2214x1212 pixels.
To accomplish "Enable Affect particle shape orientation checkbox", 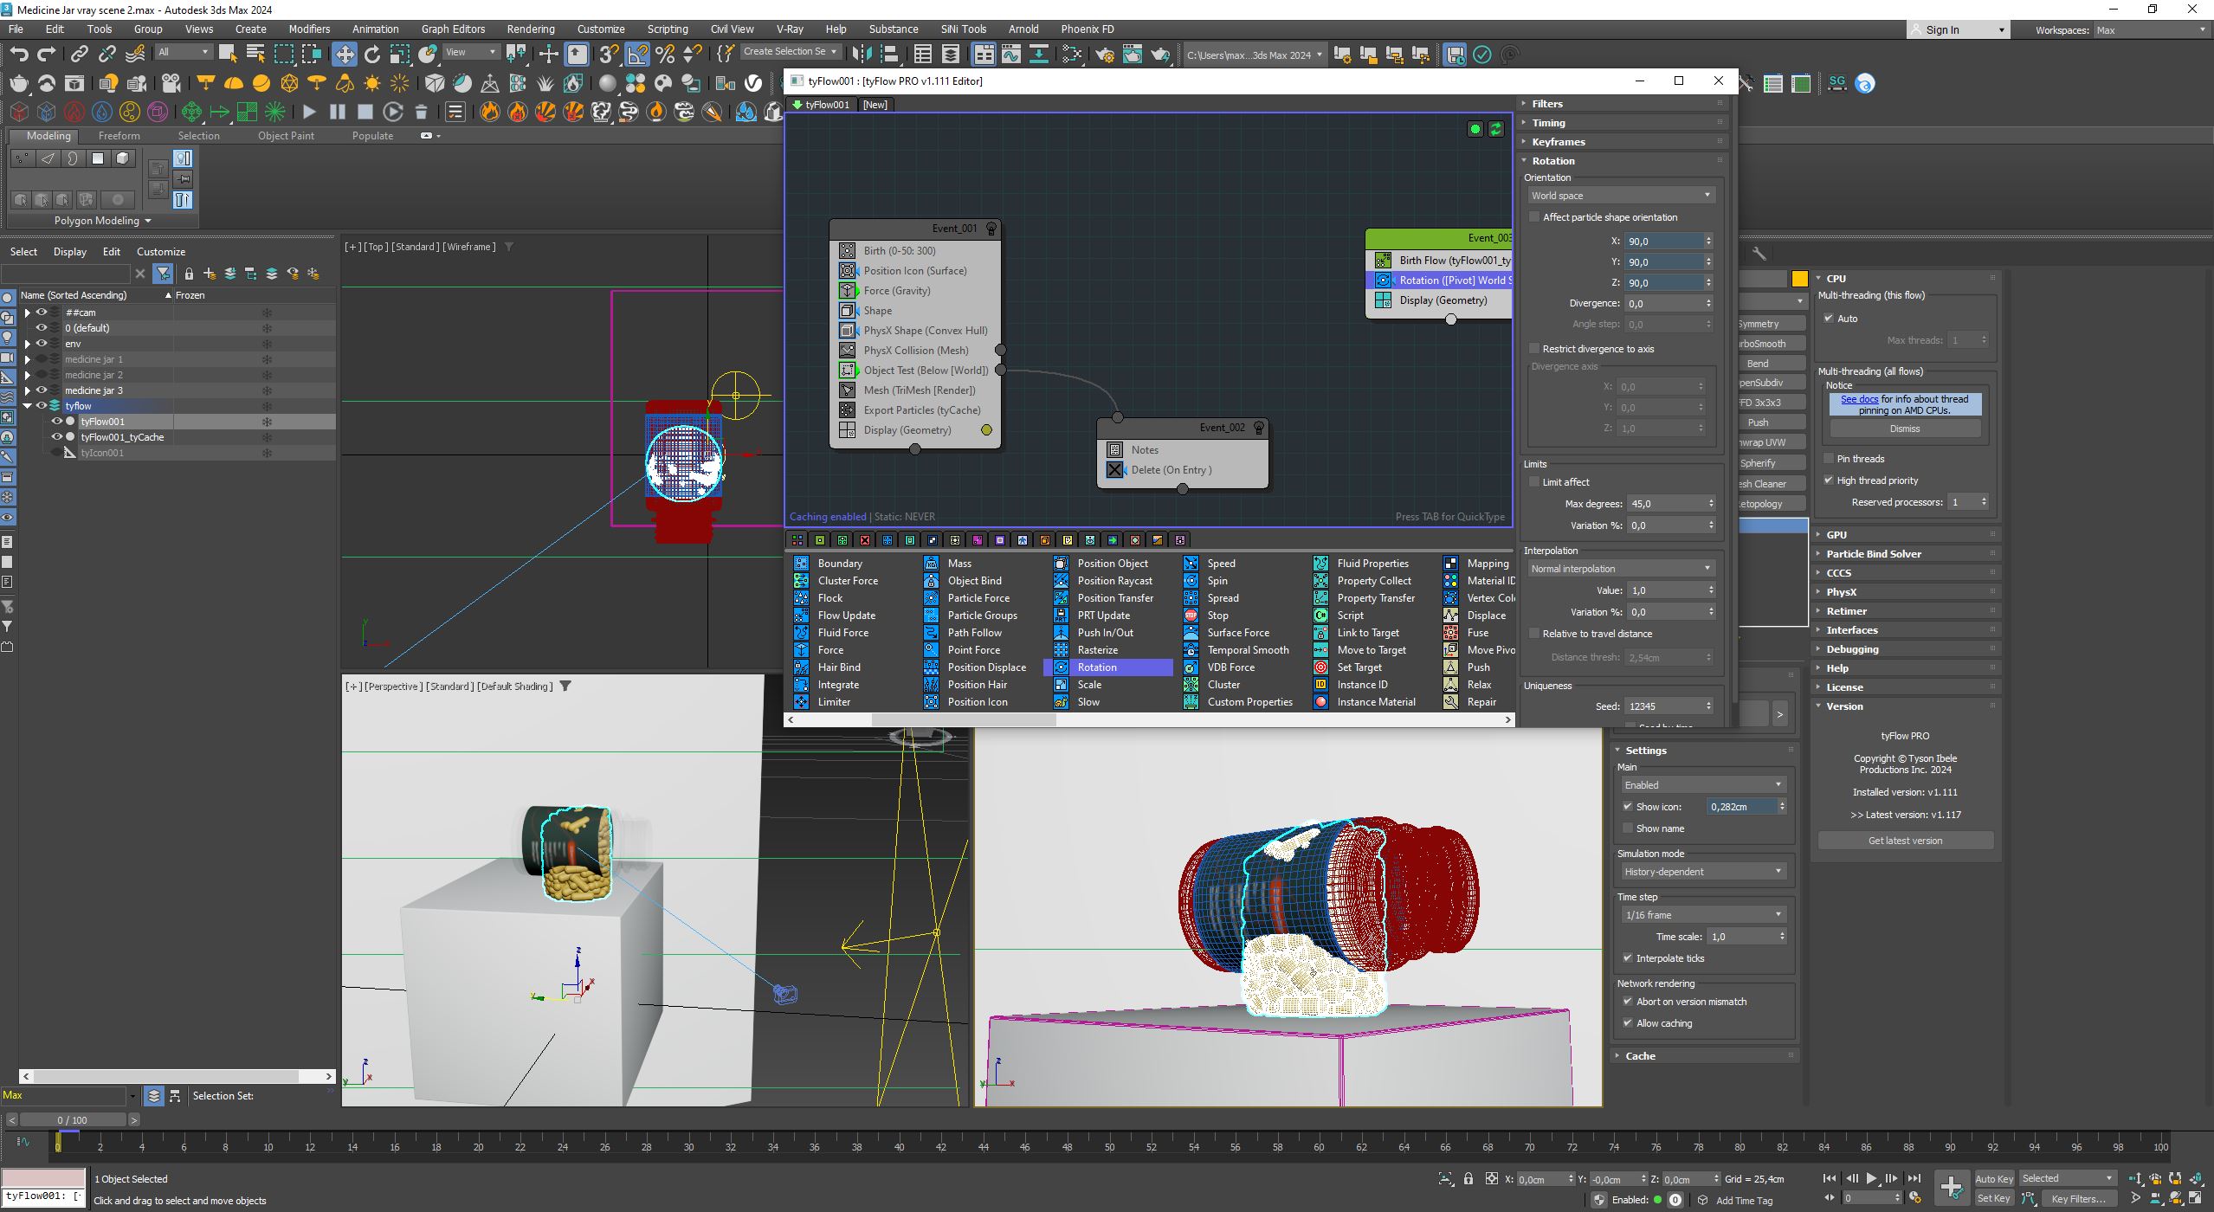I will (x=1535, y=217).
